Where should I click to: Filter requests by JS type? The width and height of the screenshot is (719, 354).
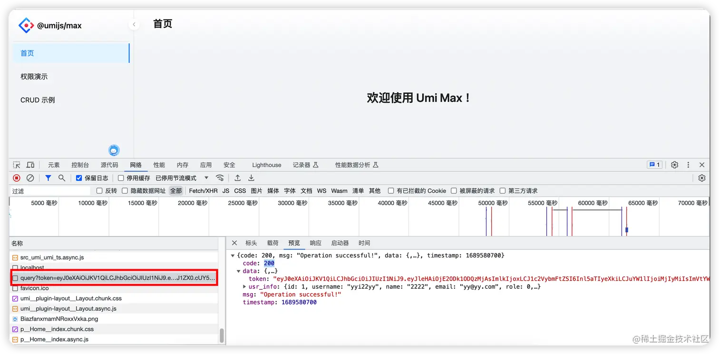(226, 191)
